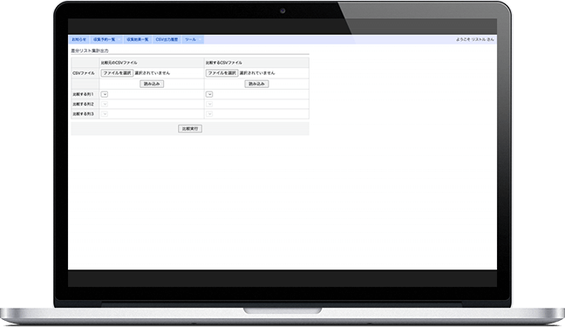Click ファイルを選択 for the 比較元 CSV file
The width and height of the screenshot is (565, 327).
117,73
